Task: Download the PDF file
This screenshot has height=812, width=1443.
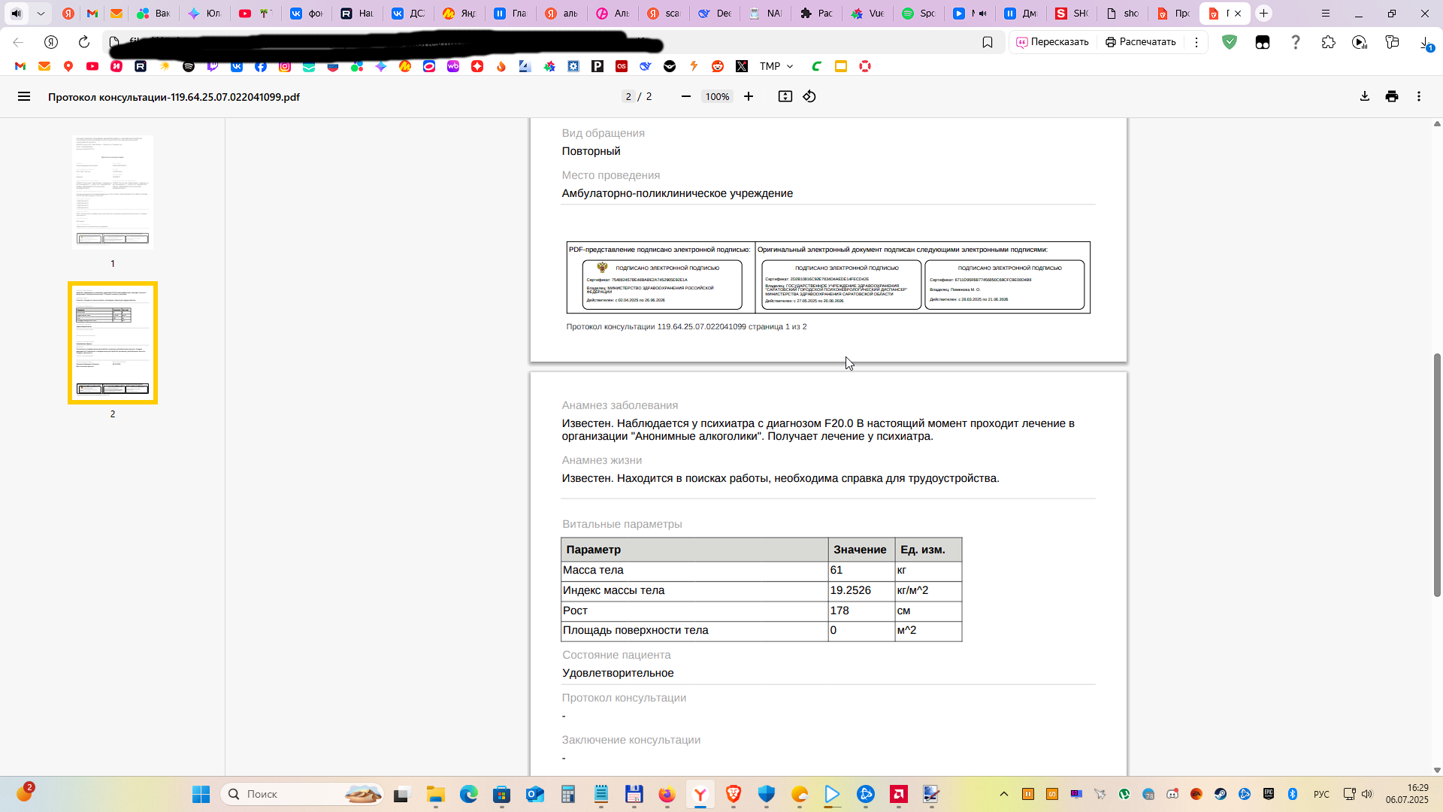Action: click(x=1365, y=96)
